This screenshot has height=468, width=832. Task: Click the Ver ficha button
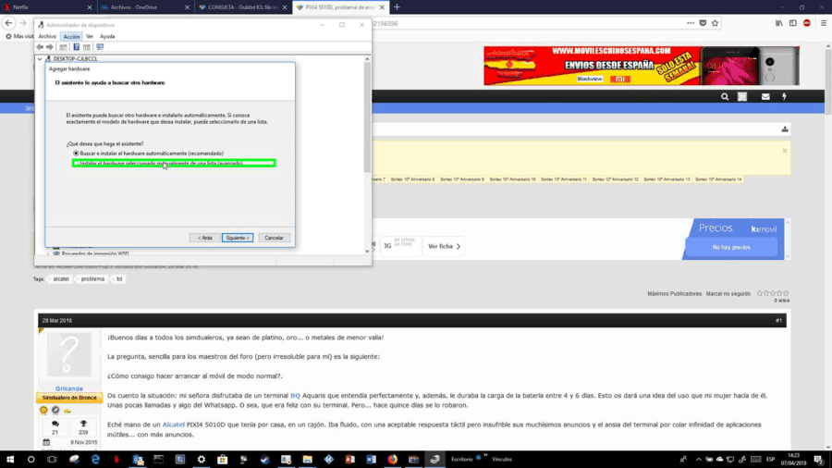[444, 246]
